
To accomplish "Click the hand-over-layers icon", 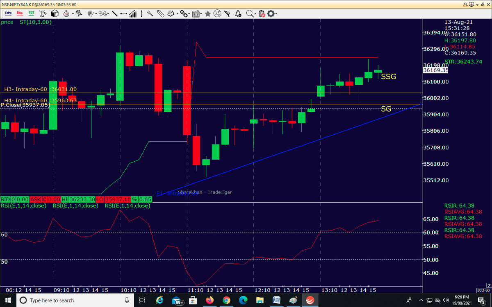I will pyautogui.click(x=171, y=14).
